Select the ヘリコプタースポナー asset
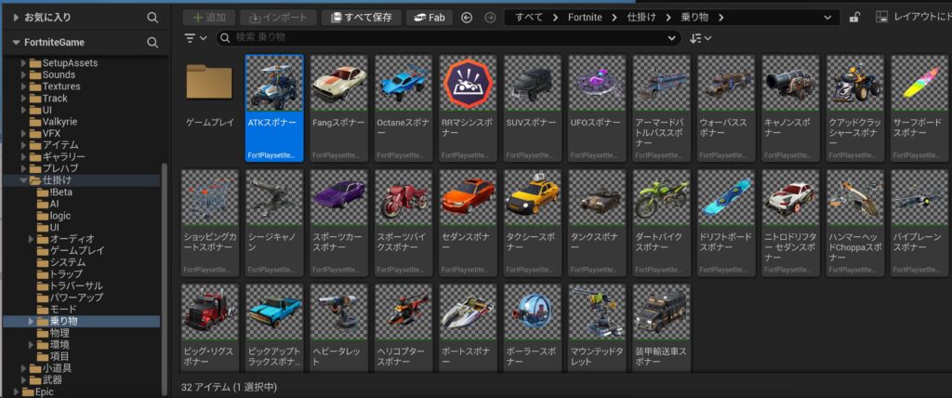The image size is (952, 398). coord(403,328)
